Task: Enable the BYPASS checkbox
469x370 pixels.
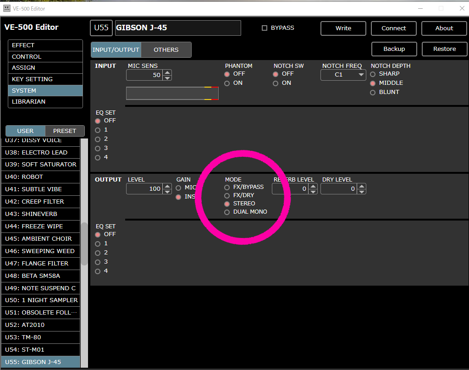Action: click(265, 28)
